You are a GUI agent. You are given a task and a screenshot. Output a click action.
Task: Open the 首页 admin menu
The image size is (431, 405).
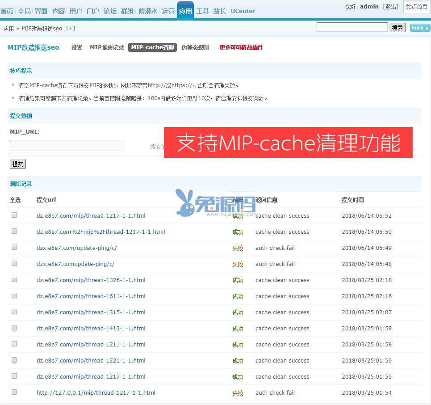[x=7, y=11]
